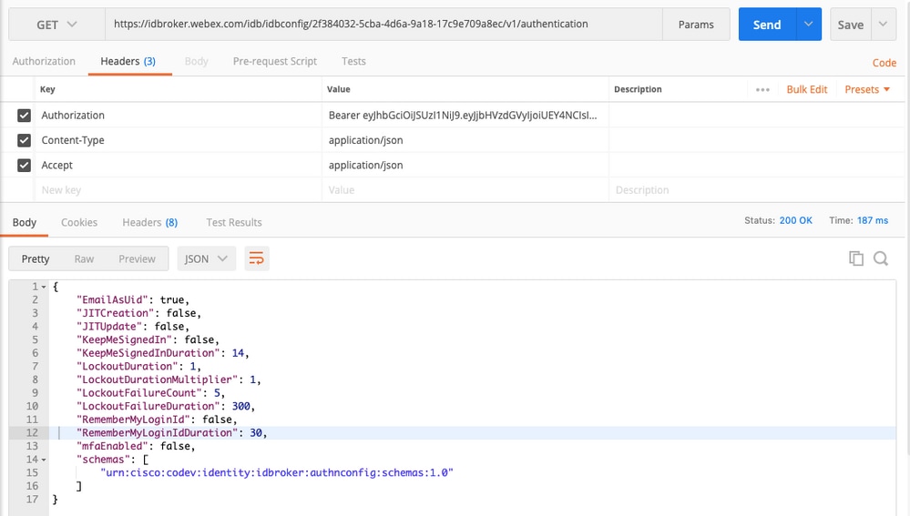Open the three-dots headers options menu
The image size is (910, 516).
click(763, 89)
